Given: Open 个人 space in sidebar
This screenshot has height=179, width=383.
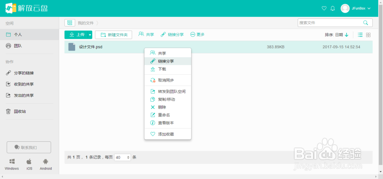Looking at the screenshot, I should pyautogui.click(x=29, y=34).
